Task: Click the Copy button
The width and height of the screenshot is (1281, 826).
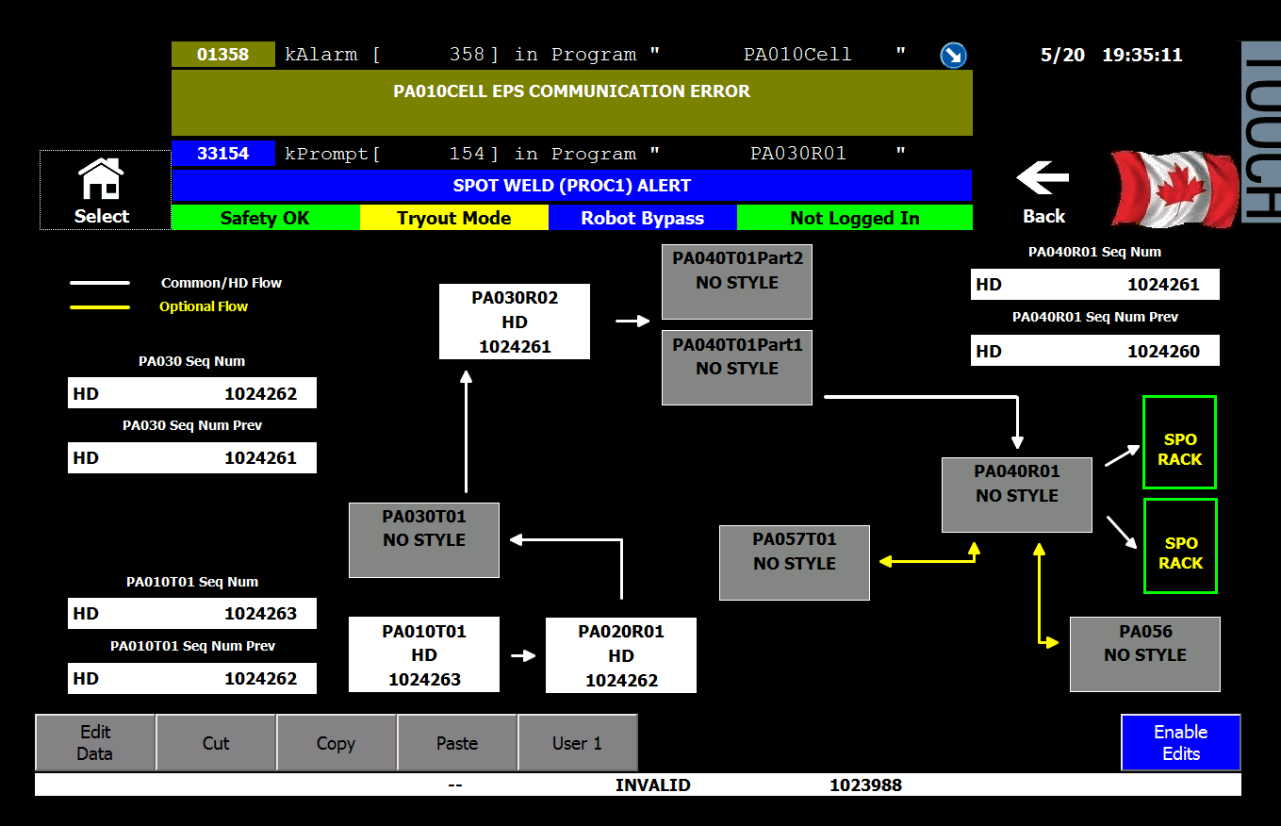Action: click(336, 743)
